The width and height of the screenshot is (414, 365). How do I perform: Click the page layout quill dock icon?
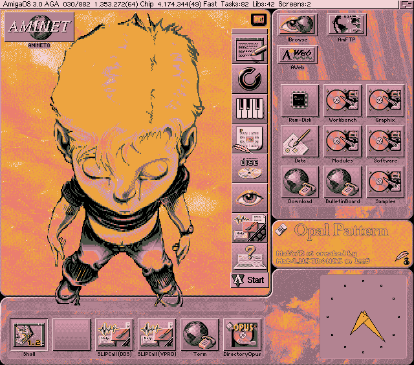(250, 138)
